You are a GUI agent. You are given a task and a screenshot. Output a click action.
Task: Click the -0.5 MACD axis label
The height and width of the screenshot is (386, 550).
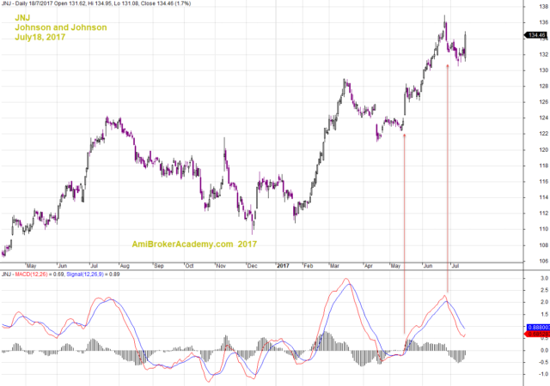pos(543,362)
